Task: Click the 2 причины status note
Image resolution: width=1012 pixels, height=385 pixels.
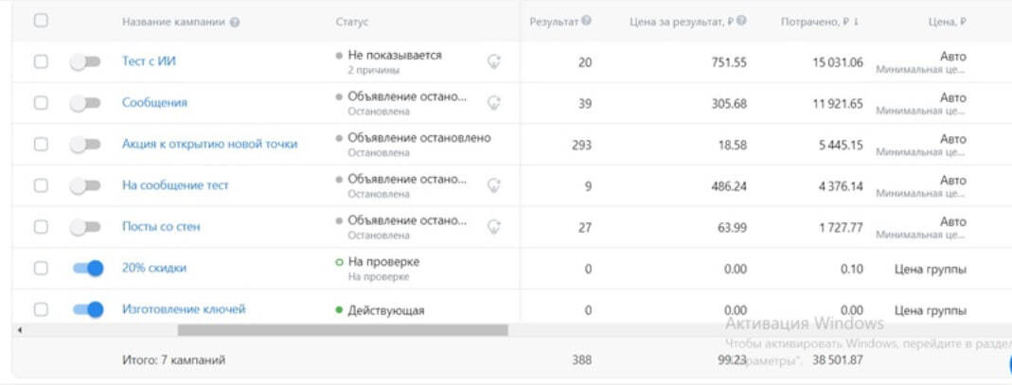Action: click(x=373, y=70)
